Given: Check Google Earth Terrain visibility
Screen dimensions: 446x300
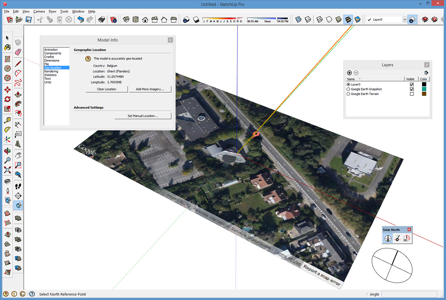Looking at the screenshot, I should (412, 94).
